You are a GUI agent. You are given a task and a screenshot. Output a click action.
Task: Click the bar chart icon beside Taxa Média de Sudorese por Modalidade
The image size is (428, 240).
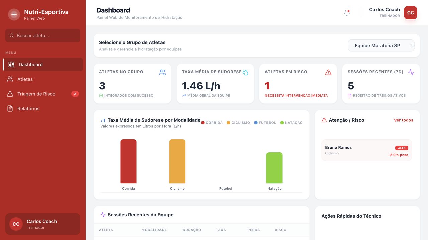(x=103, y=120)
